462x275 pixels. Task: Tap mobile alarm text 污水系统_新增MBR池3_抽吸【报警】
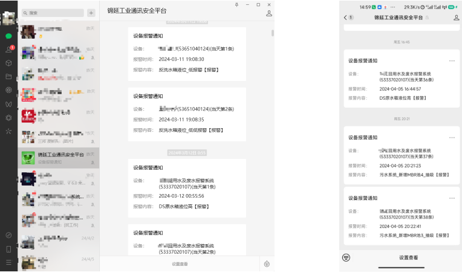coord(414,236)
